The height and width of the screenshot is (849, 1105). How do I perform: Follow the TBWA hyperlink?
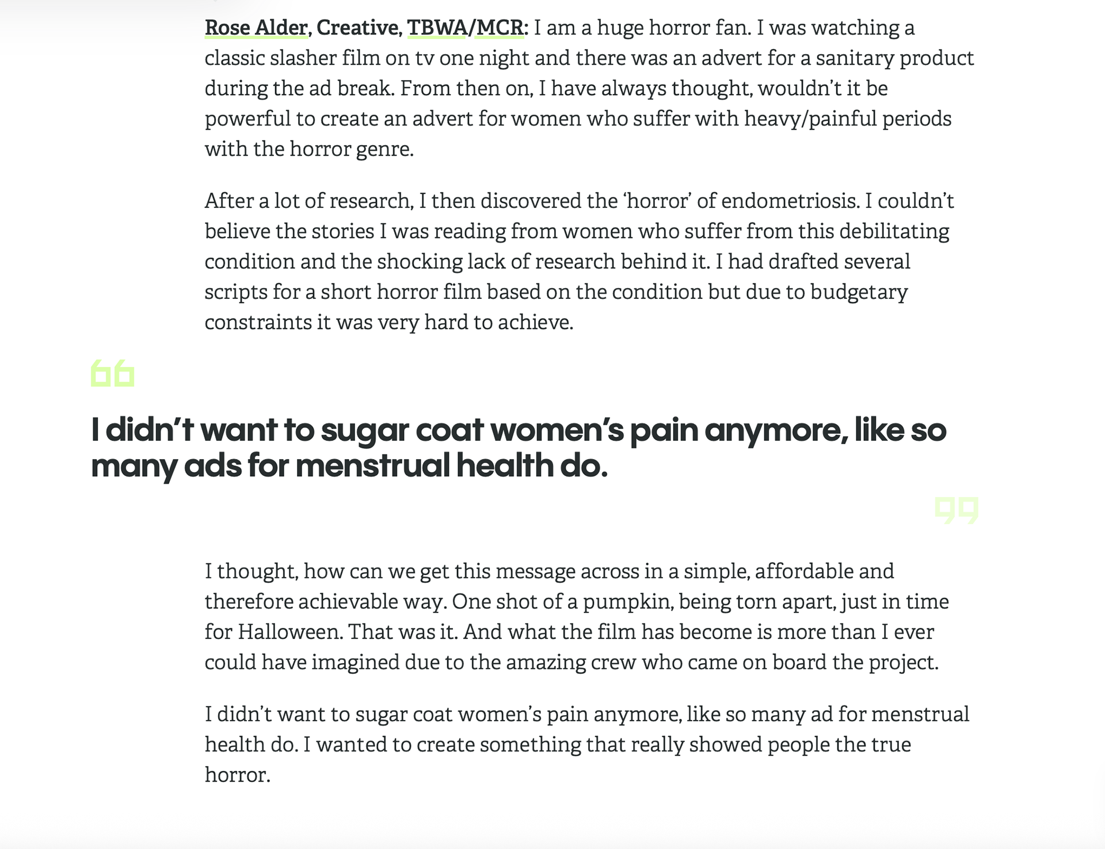pos(436,28)
